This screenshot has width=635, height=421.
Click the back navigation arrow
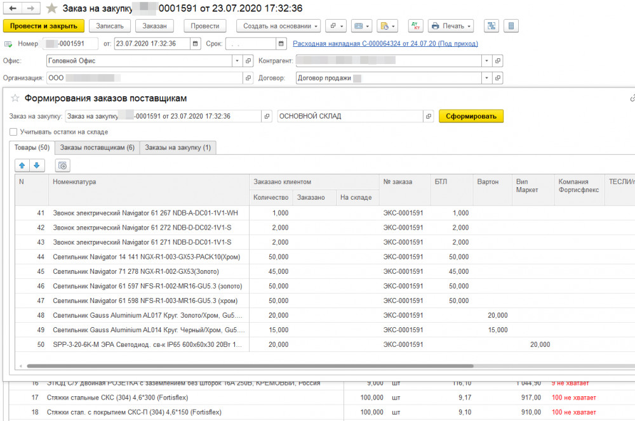pos(13,8)
